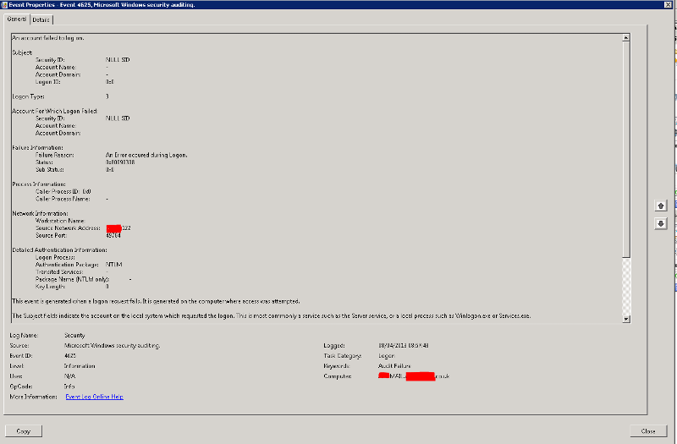
Task: Click the 'Workstation Name:' label
Action: pyautogui.click(x=60, y=221)
